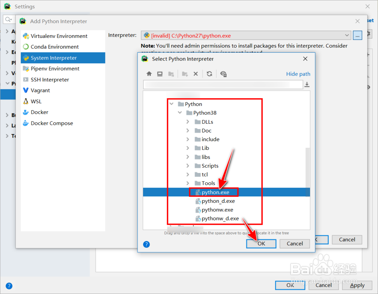
Task: Go to the home directory in the file chooser
Action: tap(149, 74)
